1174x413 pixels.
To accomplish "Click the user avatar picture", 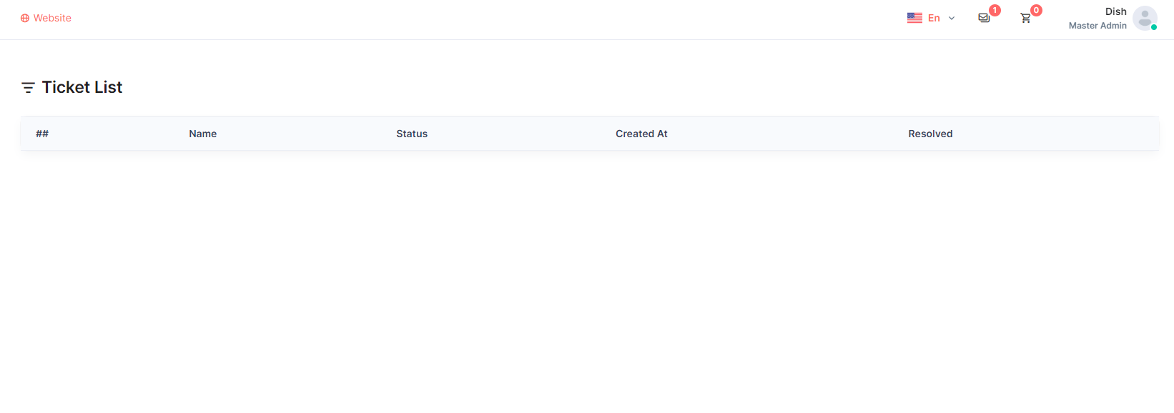I will [1144, 18].
